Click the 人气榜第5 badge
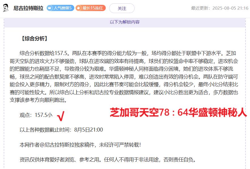The width and height of the screenshot is (250, 169). tap(60, 8)
